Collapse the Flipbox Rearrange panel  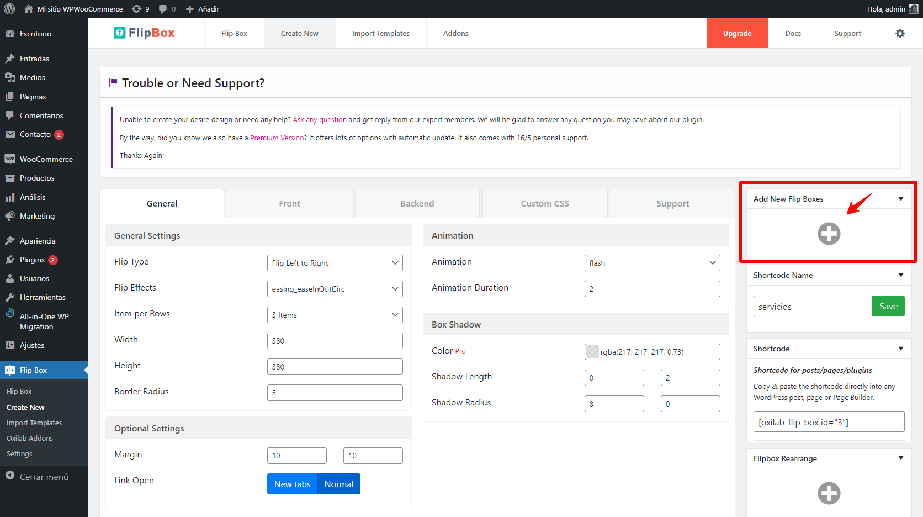(900, 458)
